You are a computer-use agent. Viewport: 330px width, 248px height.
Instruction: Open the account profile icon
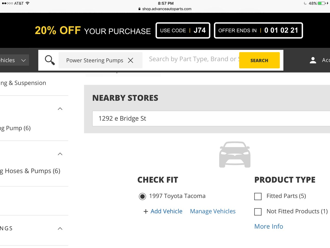coord(313,60)
